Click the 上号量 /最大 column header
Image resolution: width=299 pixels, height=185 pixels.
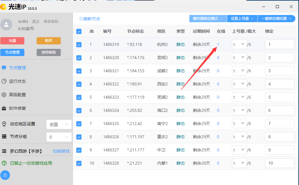pos(244,31)
